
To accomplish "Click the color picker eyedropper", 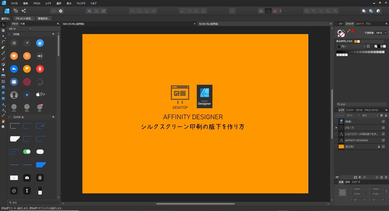I will (x=348, y=31).
